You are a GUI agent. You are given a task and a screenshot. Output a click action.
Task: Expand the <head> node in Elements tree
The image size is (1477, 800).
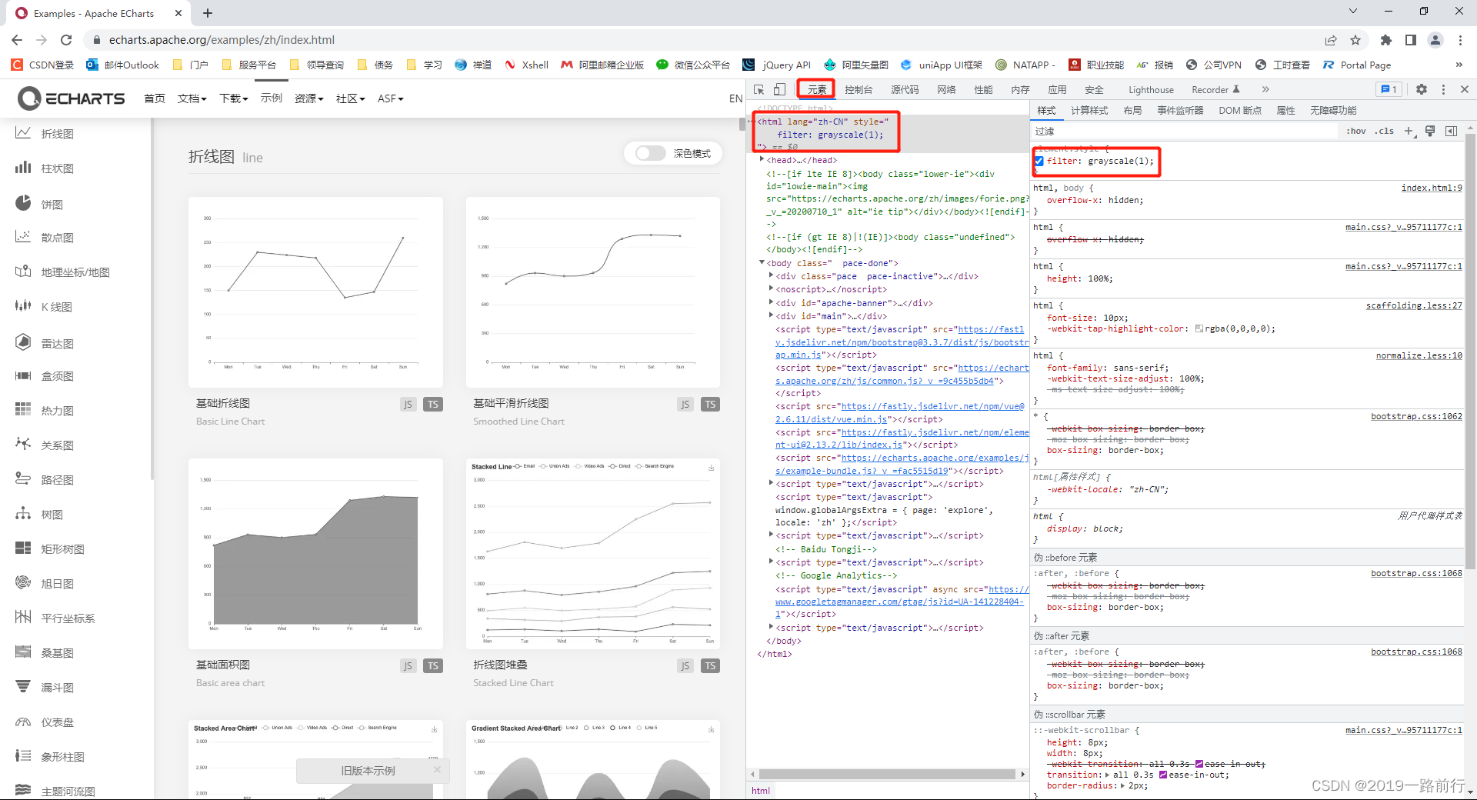(x=762, y=159)
